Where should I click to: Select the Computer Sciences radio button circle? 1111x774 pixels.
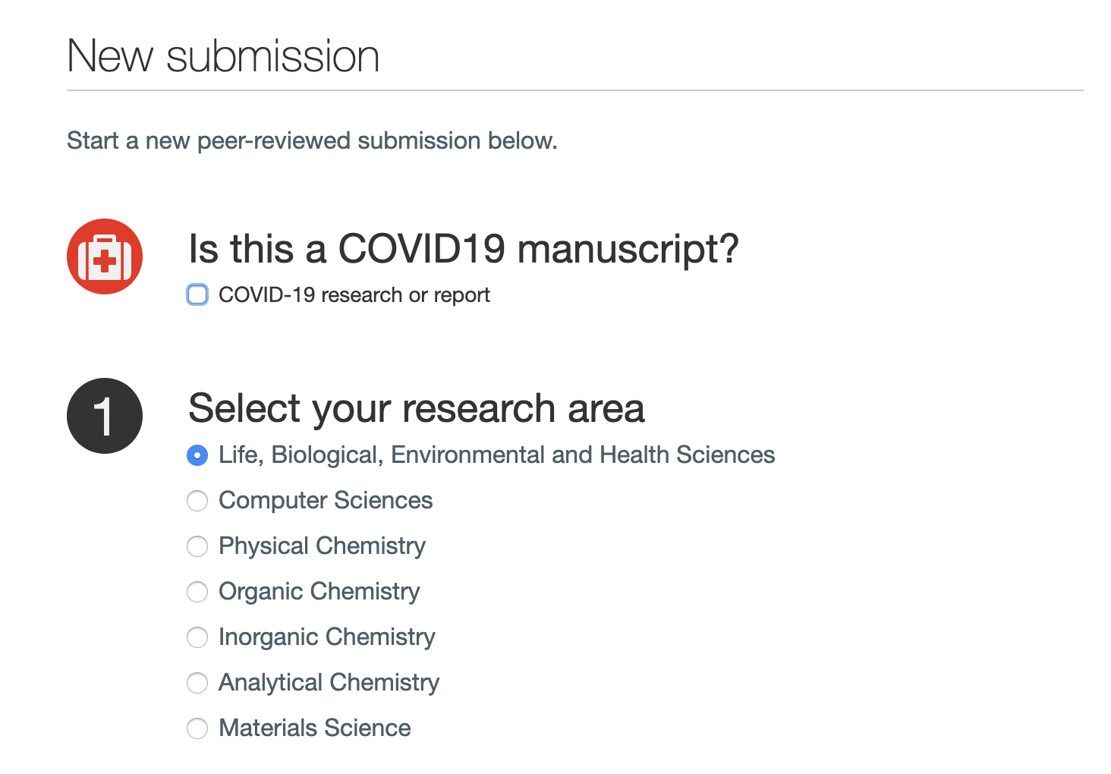(197, 501)
